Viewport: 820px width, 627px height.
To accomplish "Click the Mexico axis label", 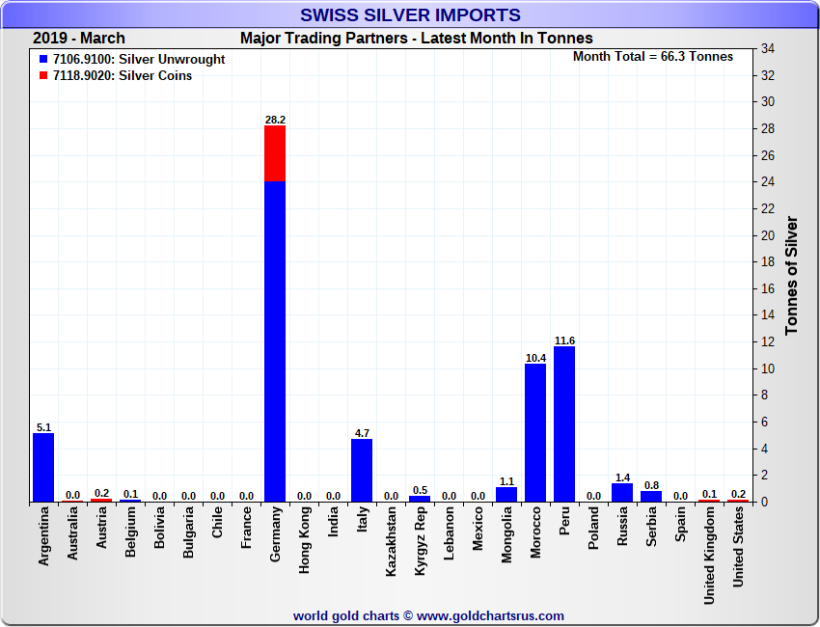I will click(x=478, y=529).
